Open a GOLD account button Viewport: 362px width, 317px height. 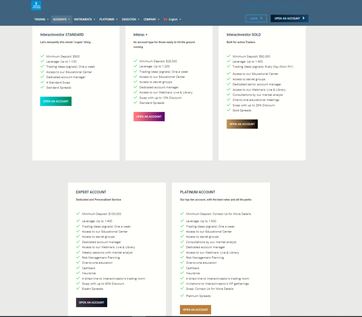coord(242,124)
